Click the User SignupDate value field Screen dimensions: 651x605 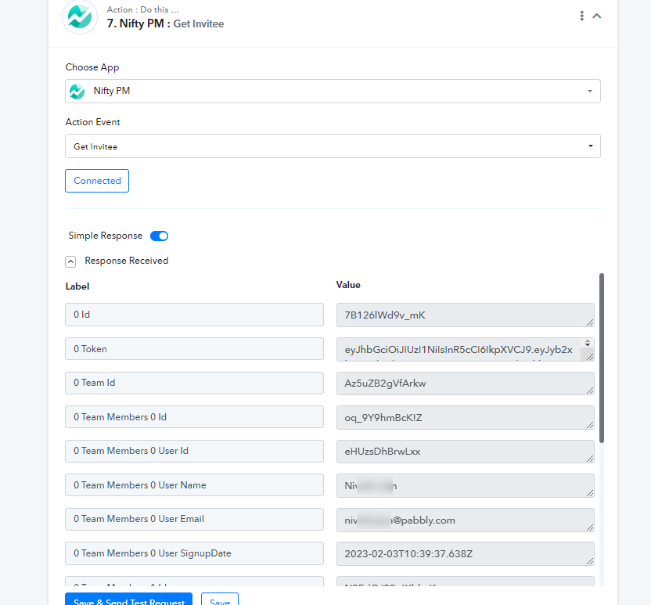[462, 553]
